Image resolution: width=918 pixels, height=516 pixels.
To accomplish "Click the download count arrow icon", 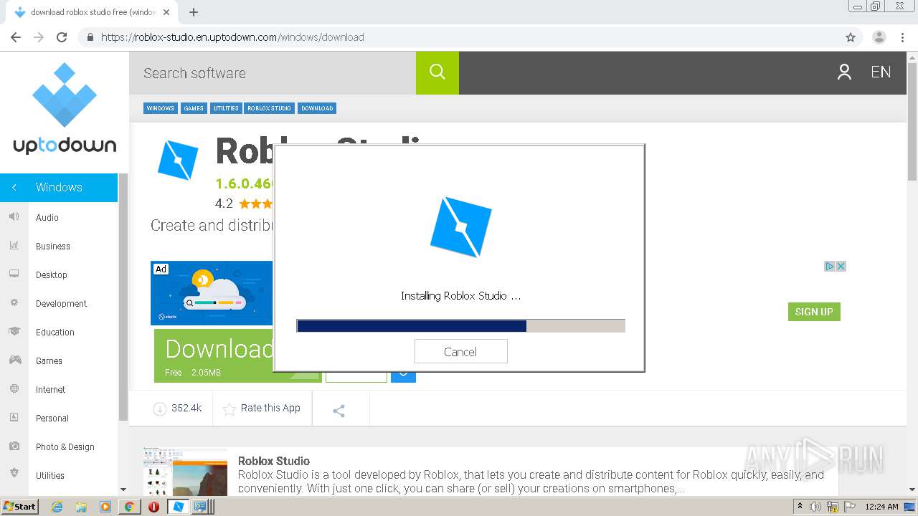I will coord(159,408).
